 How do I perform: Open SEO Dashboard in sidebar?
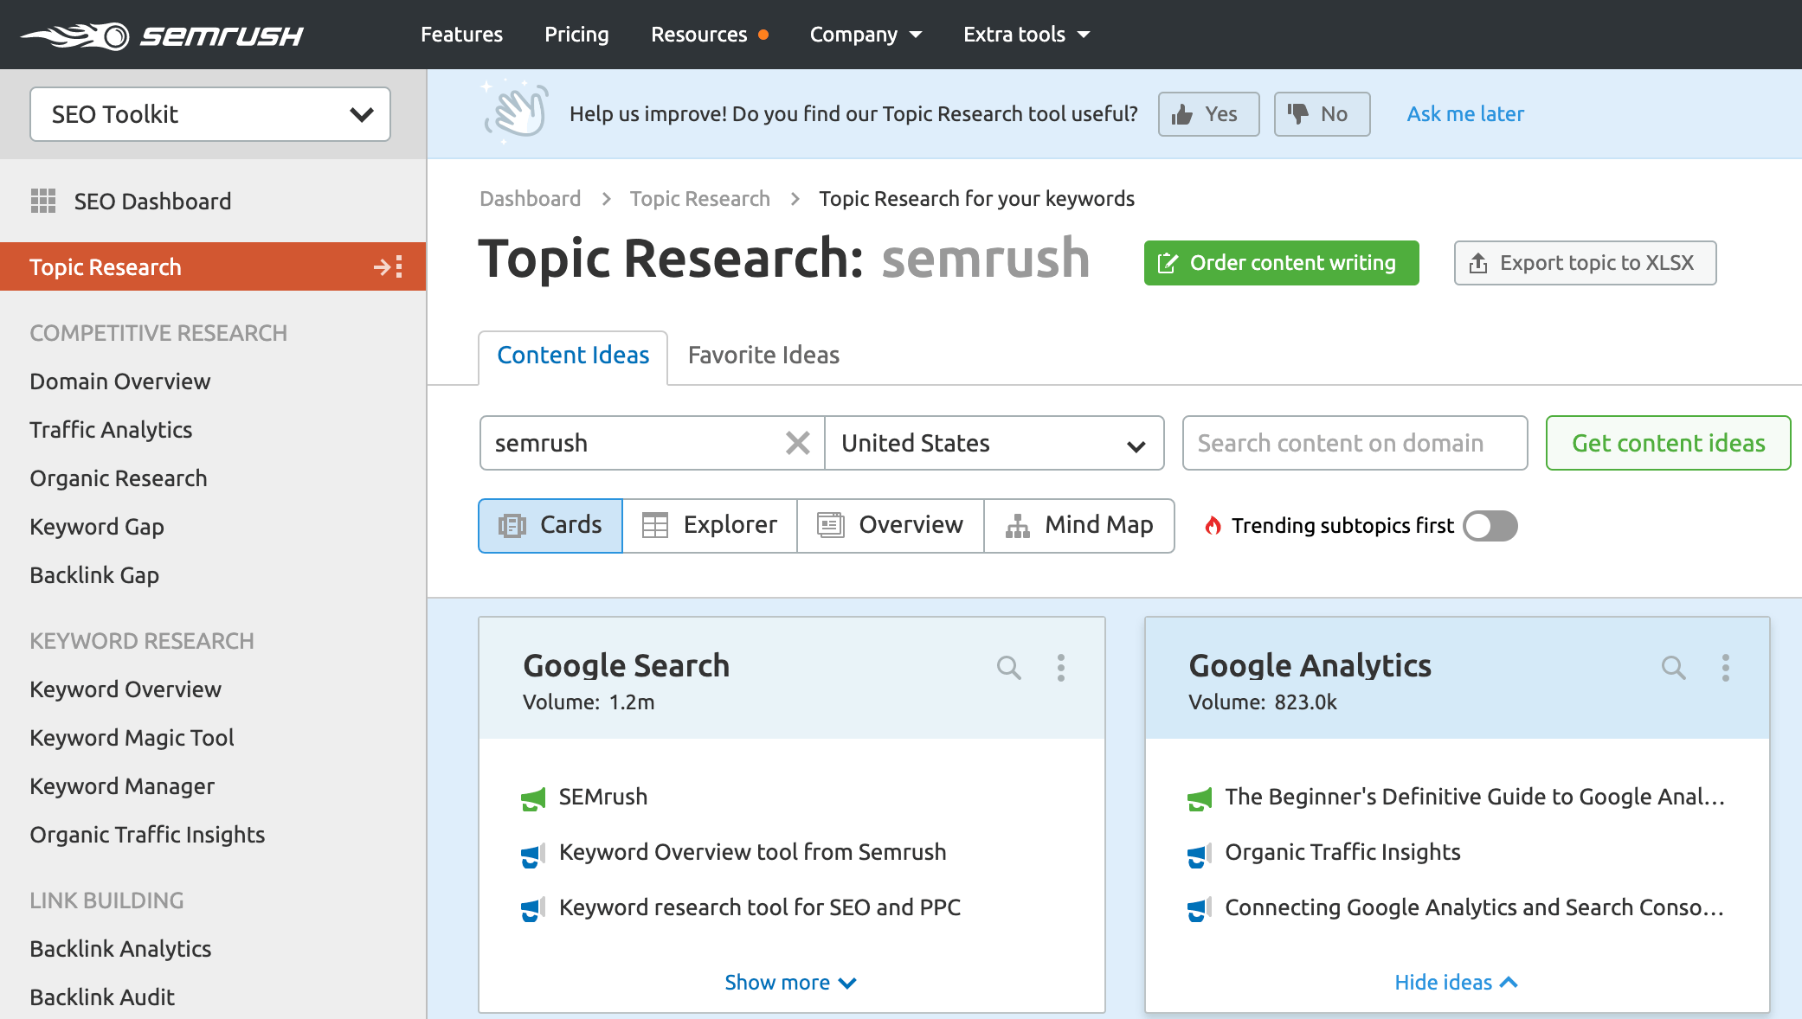(x=152, y=202)
